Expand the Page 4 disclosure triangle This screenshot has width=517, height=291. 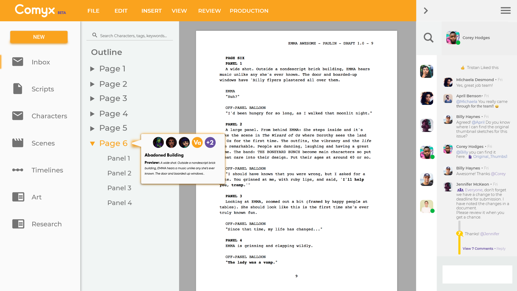92,114
